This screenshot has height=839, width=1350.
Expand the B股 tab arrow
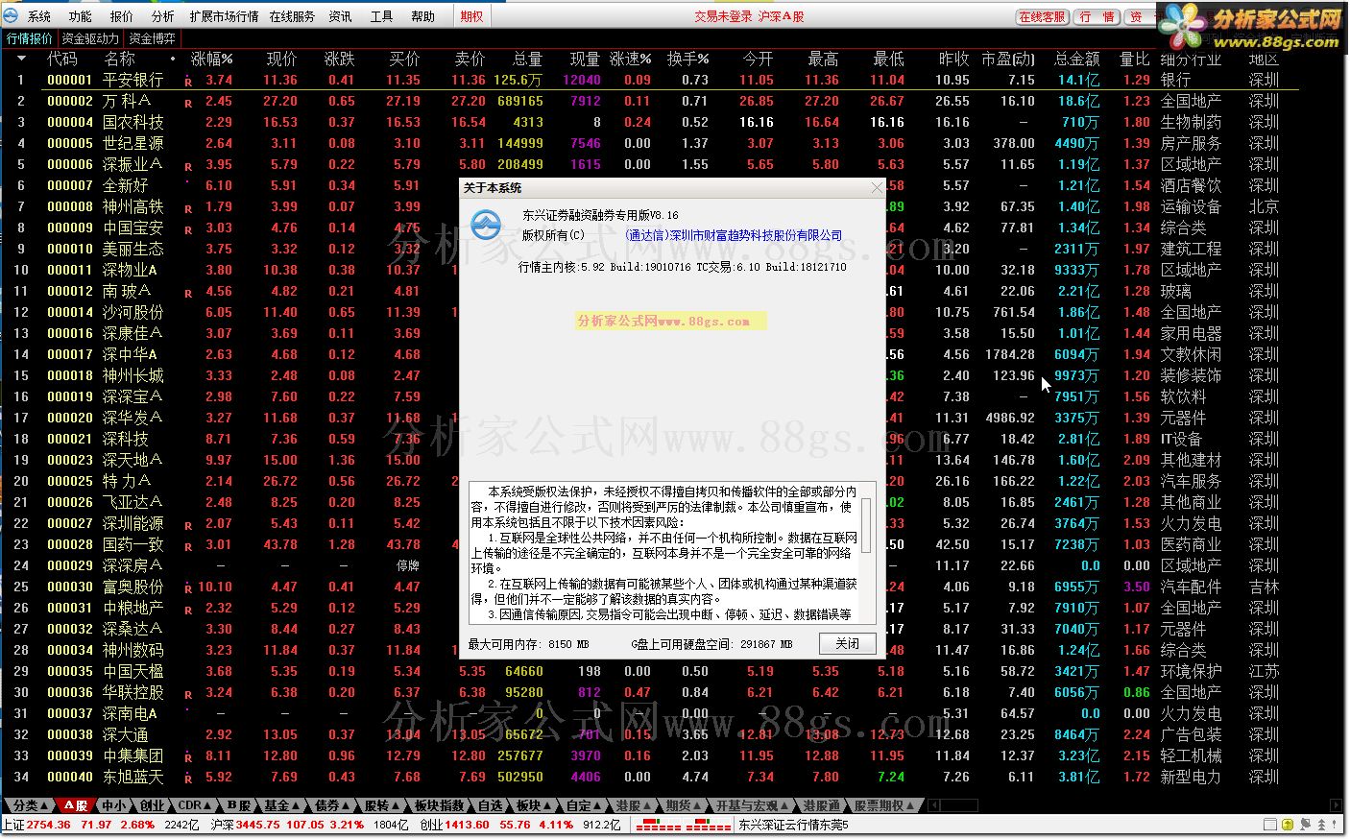tap(240, 805)
